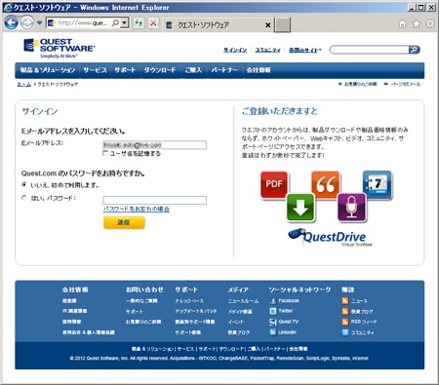Image resolution: width=439 pixels, height=385 pixels.
Task: Open サポート in main navigation bar
Action: (x=125, y=70)
